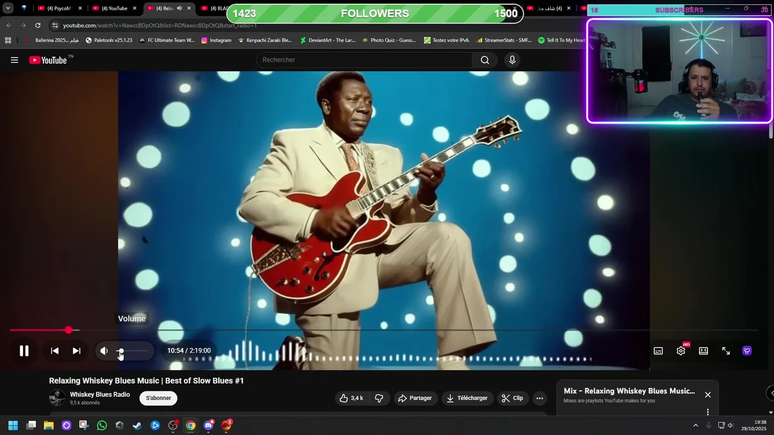Like the video with 3,4 k thumbs up
The height and width of the screenshot is (435, 774).
[x=351, y=398]
